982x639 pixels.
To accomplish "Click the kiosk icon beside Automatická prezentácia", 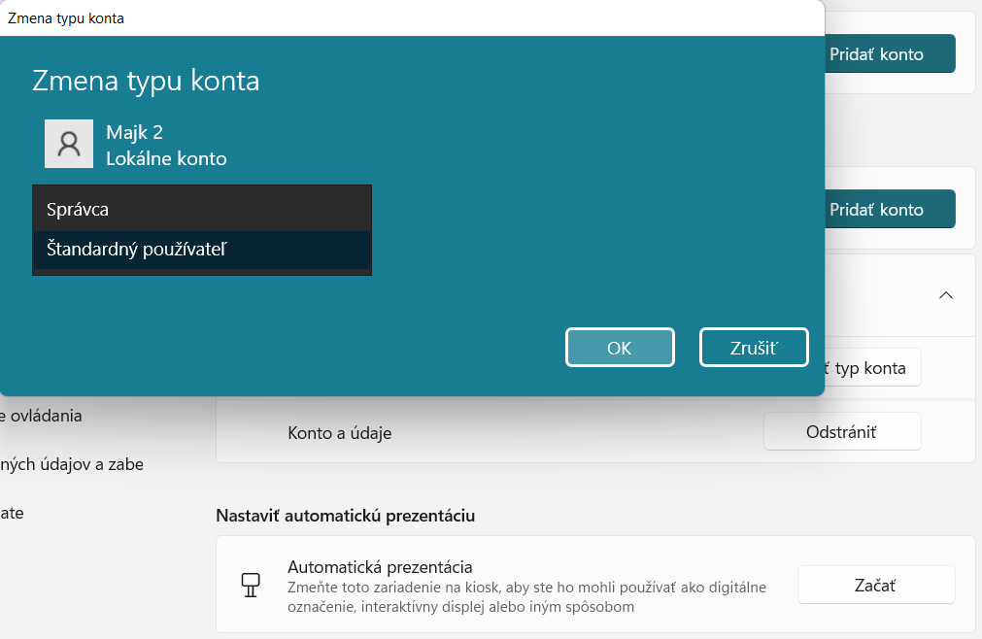I will point(251,585).
